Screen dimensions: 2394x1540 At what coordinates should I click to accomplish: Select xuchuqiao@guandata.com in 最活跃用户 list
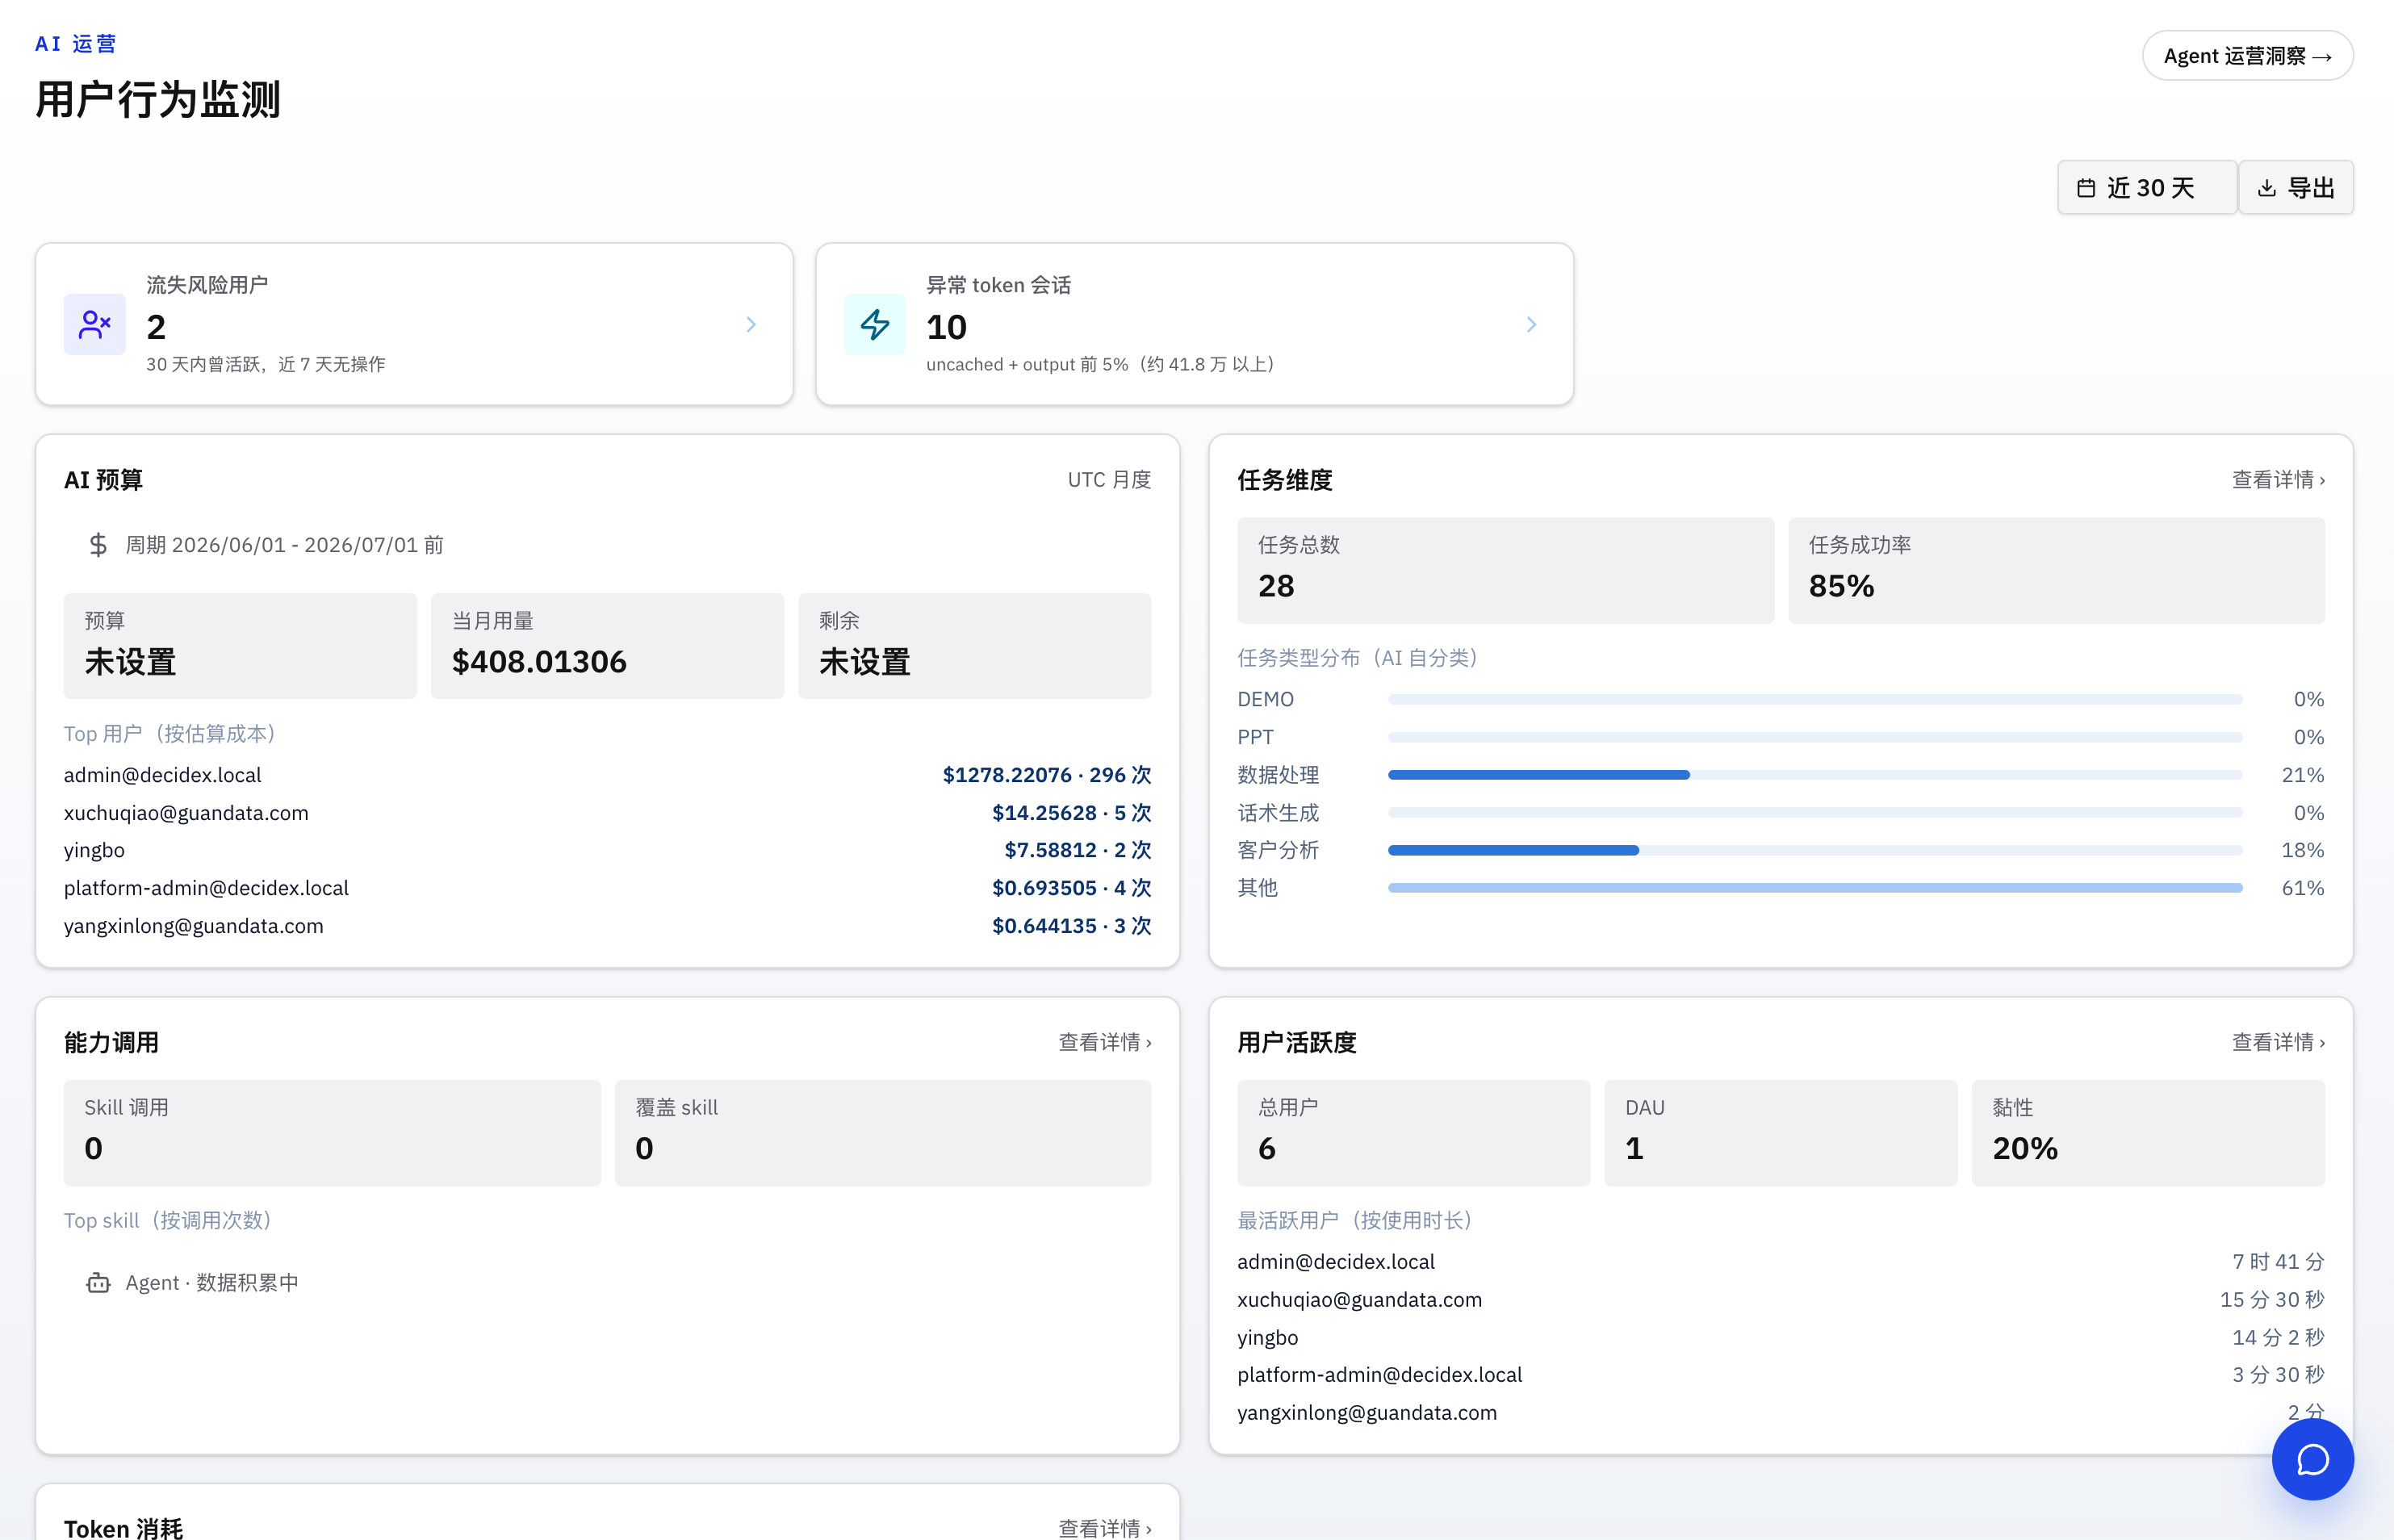point(1360,1300)
